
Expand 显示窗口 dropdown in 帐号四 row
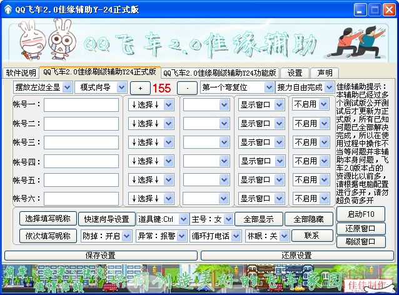262,161
